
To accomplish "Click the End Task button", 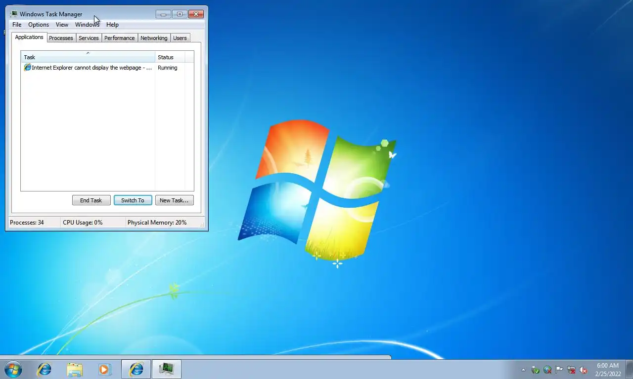I will [x=91, y=200].
